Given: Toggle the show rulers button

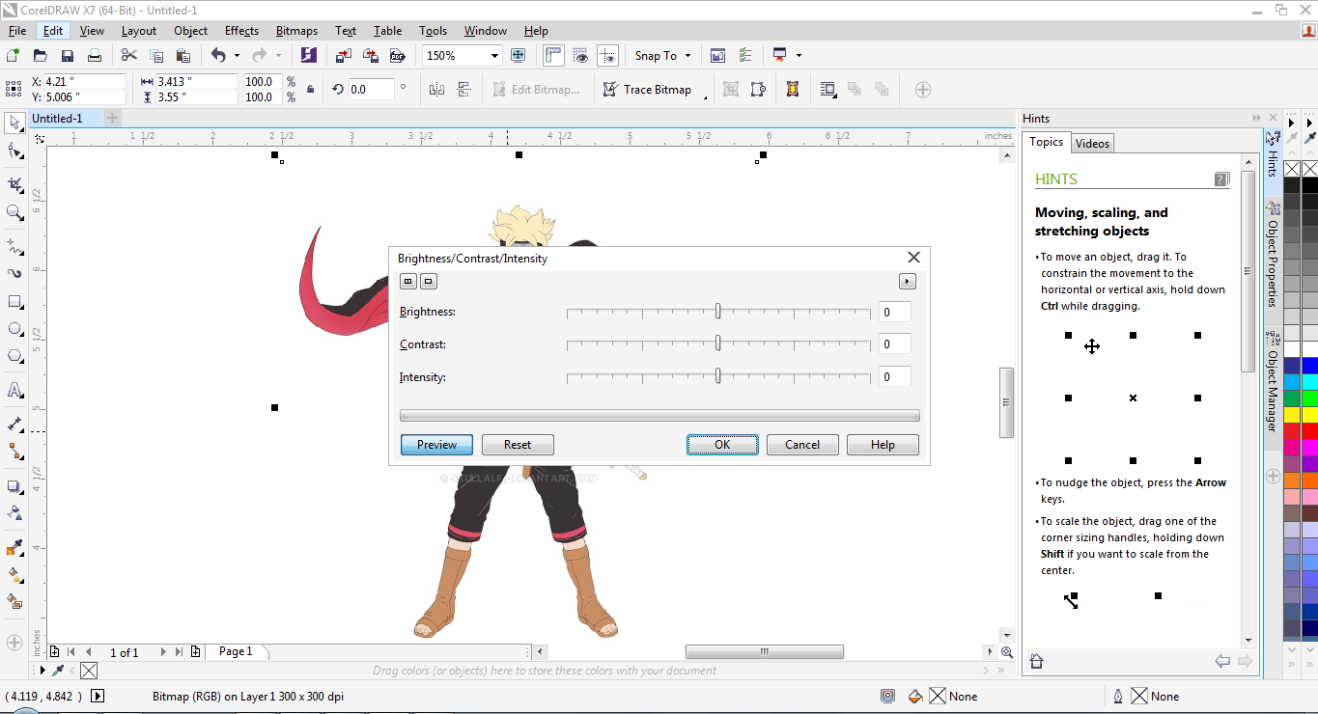Looking at the screenshot, I should (553, 56).
